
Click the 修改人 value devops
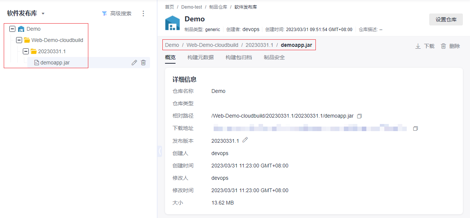(220, 178)
